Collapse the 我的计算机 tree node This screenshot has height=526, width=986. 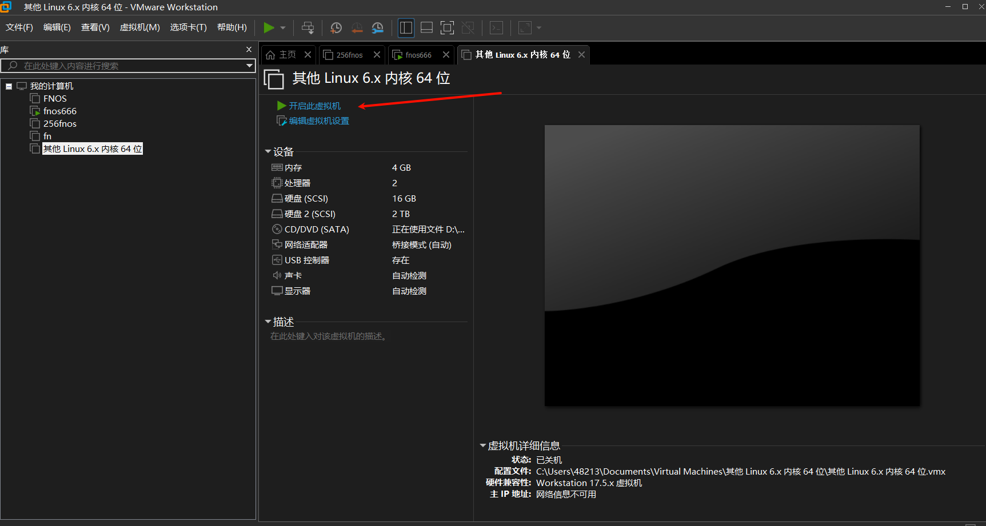click(9, 86)
